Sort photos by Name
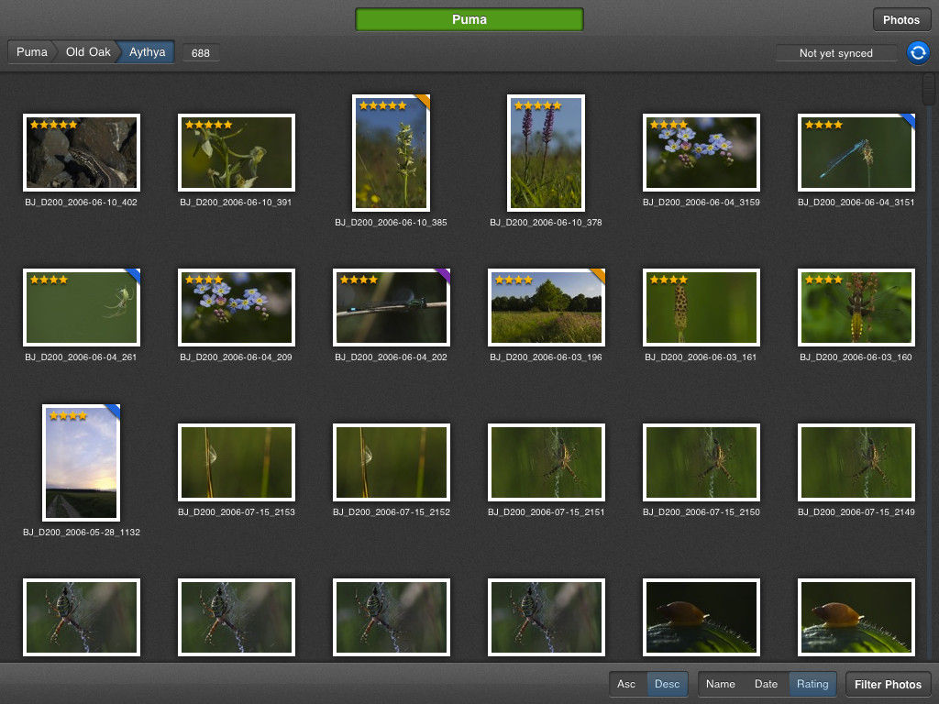 (721, 684)
